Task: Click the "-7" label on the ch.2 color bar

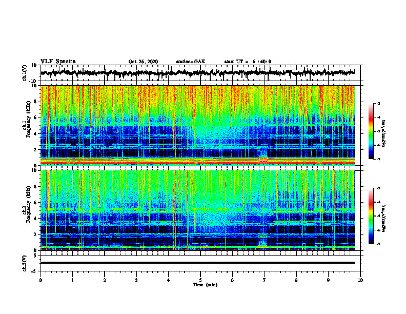Action: pos(378,244)
